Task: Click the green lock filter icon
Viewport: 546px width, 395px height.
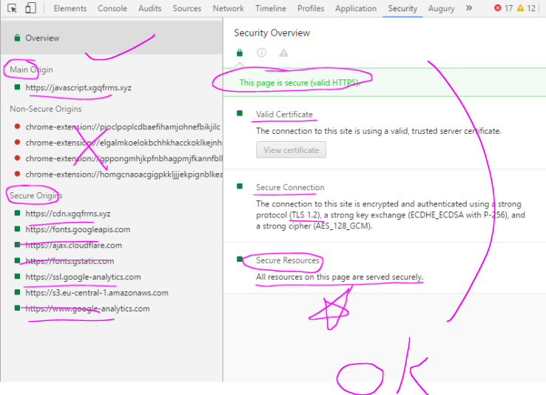Action: [x=239, y=53]
